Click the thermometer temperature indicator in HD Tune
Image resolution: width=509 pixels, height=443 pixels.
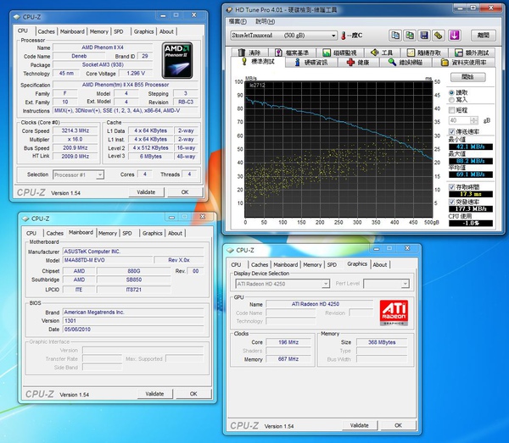[x=343, y=36]
